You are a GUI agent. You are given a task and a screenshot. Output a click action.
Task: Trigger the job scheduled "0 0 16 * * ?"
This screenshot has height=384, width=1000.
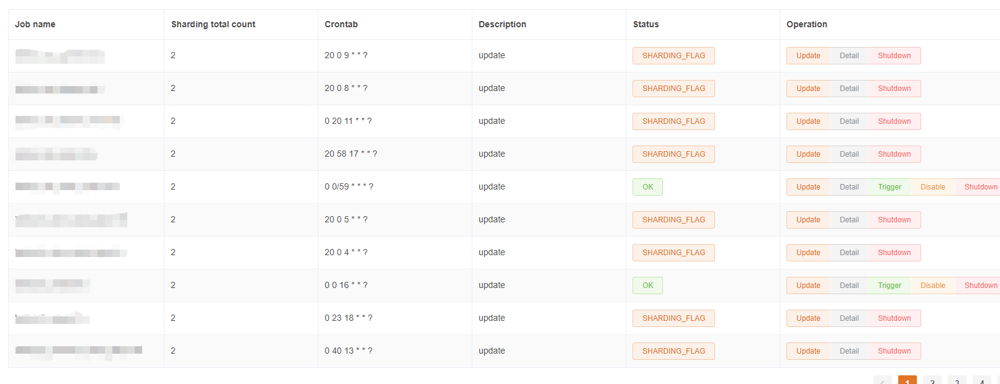tap(889, 285)
